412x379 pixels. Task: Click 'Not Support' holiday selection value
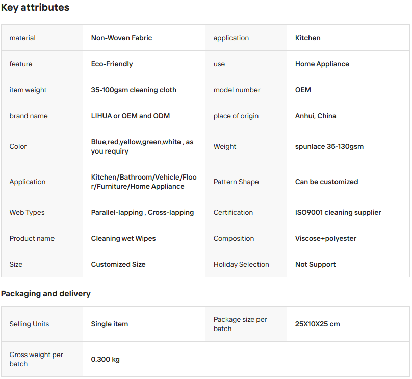click(x=316, y=264)
